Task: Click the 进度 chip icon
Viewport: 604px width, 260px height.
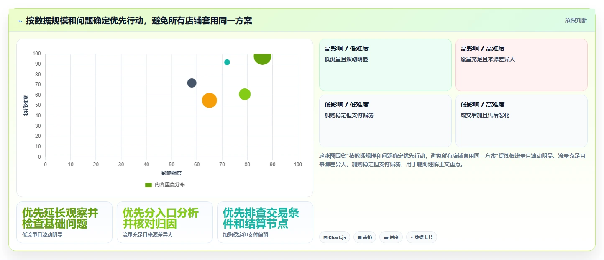Action: (x=386, y=237)
